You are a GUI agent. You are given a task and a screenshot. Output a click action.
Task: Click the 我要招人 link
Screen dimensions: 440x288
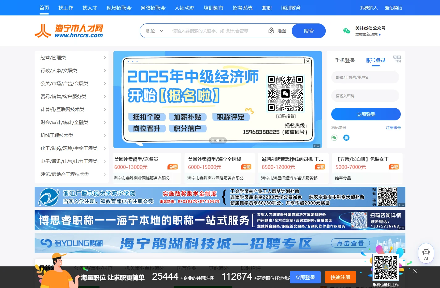pos(369,8)
